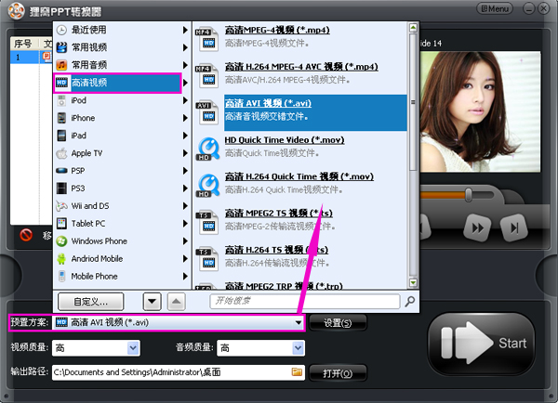Click the skip-to-next playback button
This screenshot has width=558, height=403.
(513, 227)
